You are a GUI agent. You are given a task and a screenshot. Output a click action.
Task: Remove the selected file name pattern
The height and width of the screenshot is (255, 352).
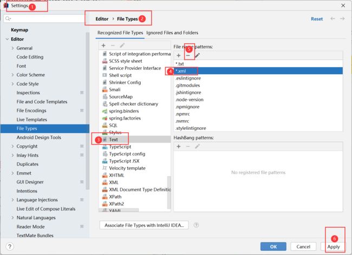(188, 55)
